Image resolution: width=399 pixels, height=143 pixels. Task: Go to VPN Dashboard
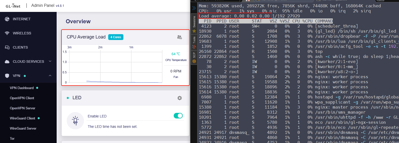point(22,88)
